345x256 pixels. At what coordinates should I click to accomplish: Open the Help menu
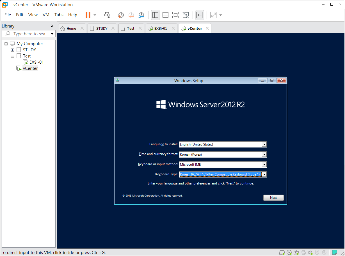73,15
